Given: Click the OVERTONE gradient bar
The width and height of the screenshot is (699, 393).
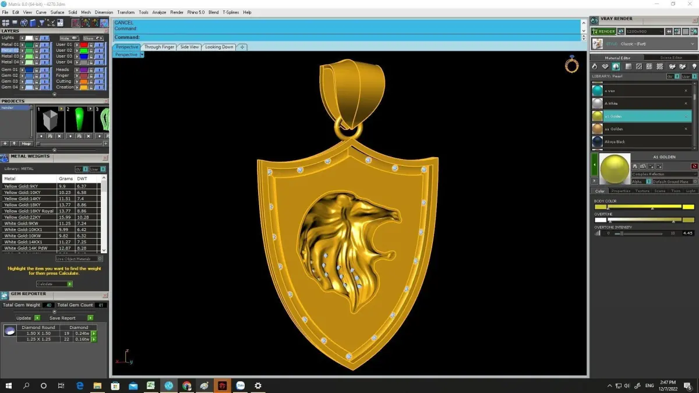Looking at the screenshot, I should (x=644, y=219).
